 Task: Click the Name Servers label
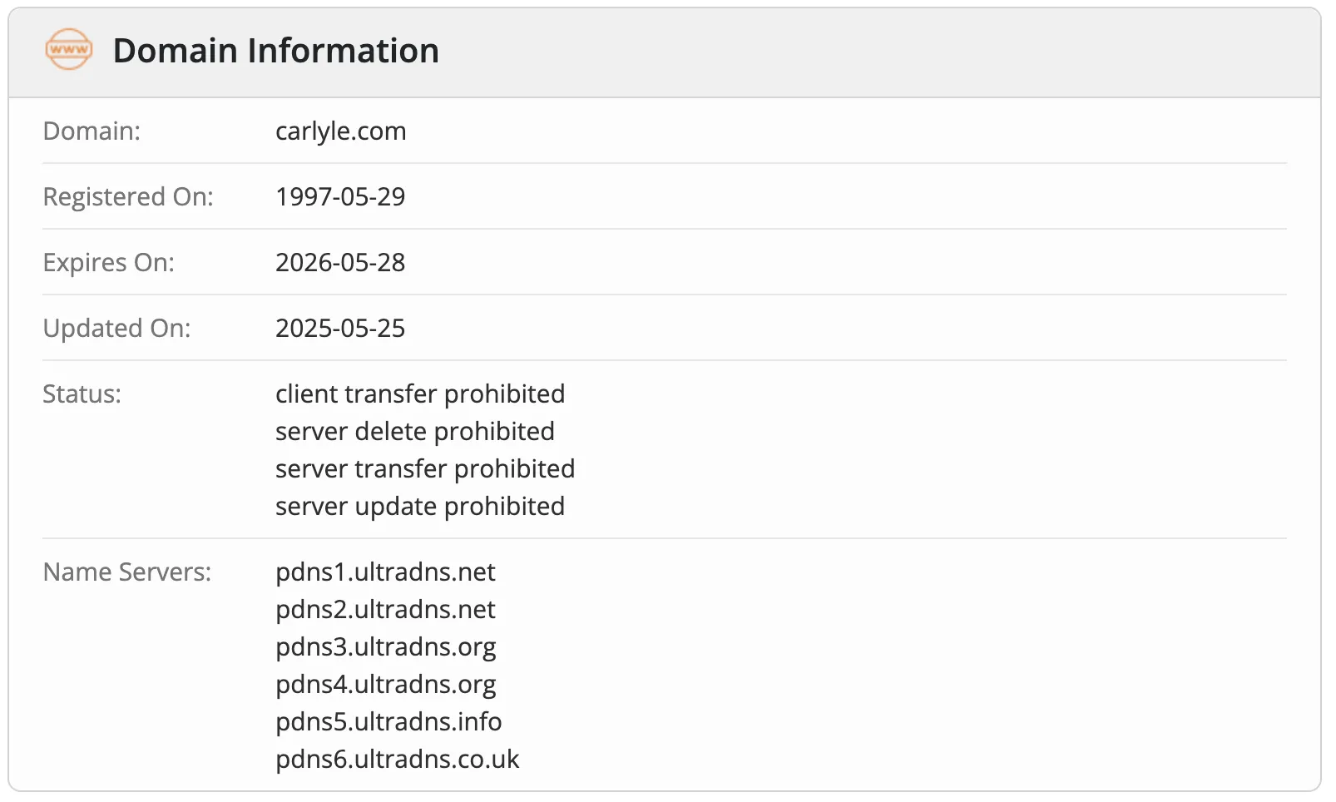click(127, 572)
